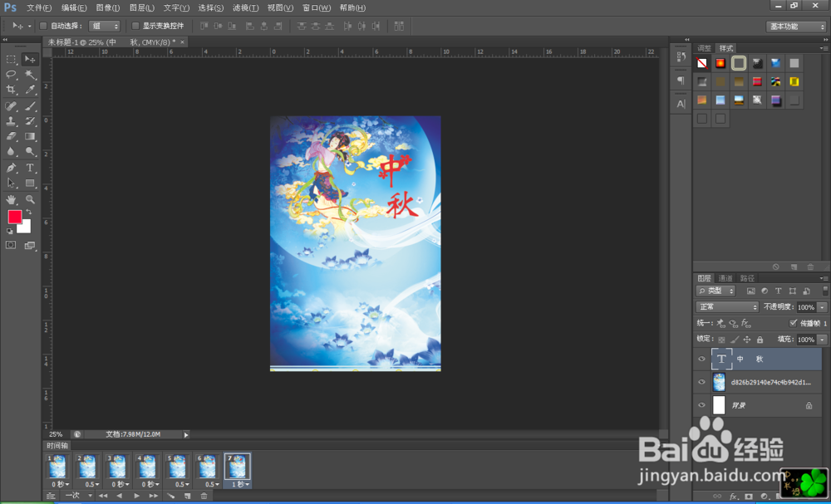Select the Horizontal Type tool
Image resolution: width=831 pixels, height=504 pixels.
30,168
